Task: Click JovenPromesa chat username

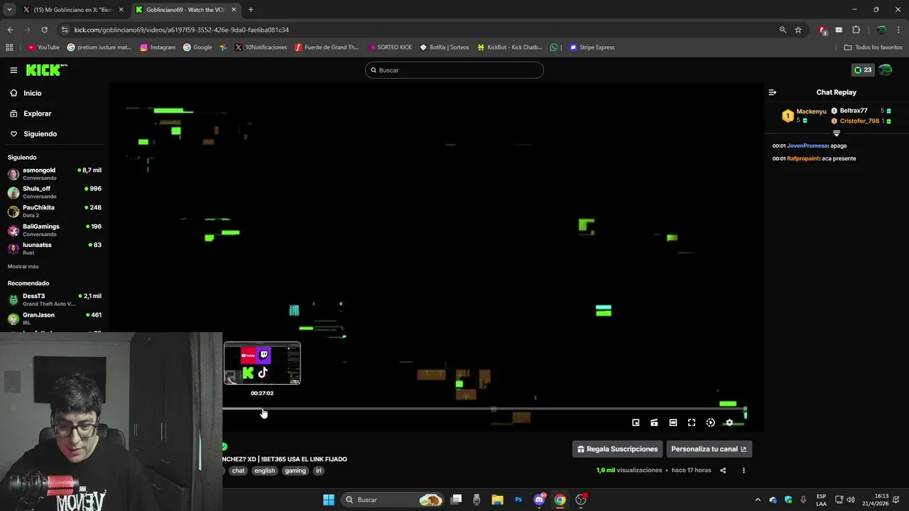Action: [x=807, y=145]
